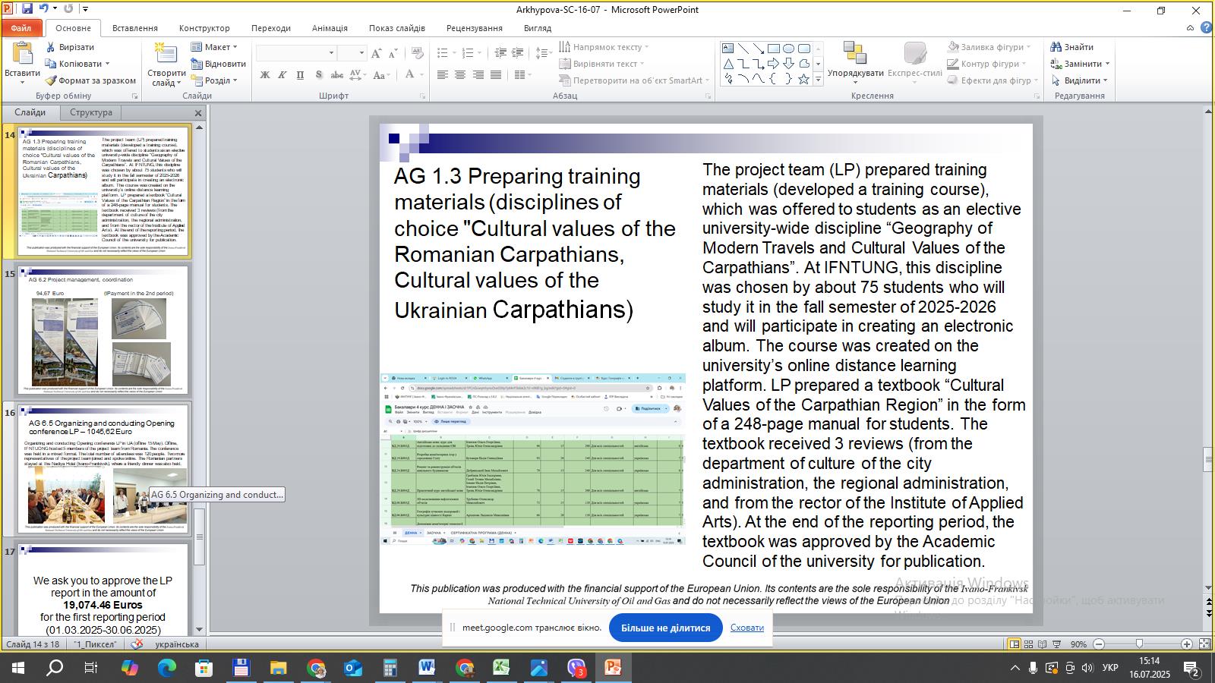Collapse the ribbon with the caret button
The width and height of the screenshot is (1215, 683).
(1190, 28)
